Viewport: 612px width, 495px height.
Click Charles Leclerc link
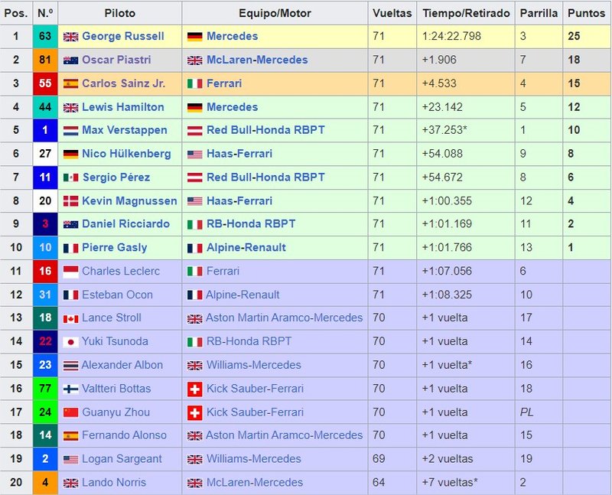(x=121, y=271)
